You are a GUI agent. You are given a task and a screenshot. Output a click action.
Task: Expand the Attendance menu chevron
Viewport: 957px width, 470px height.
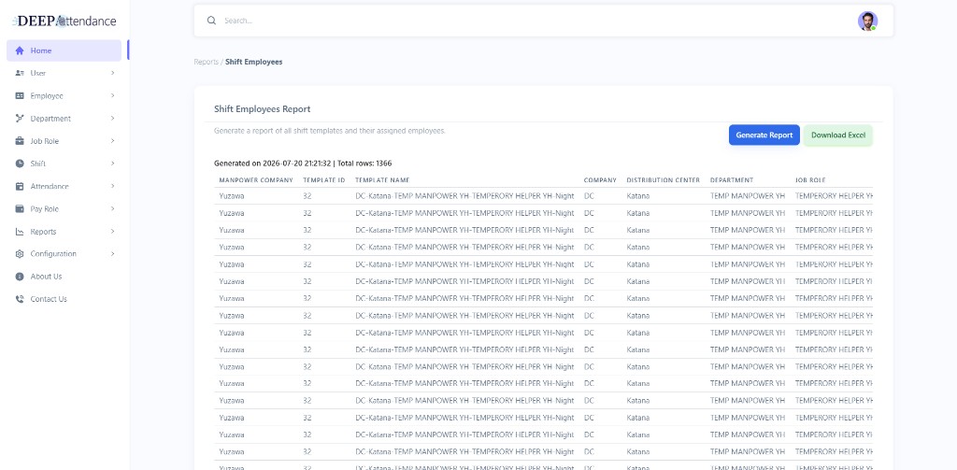point(113,186)
